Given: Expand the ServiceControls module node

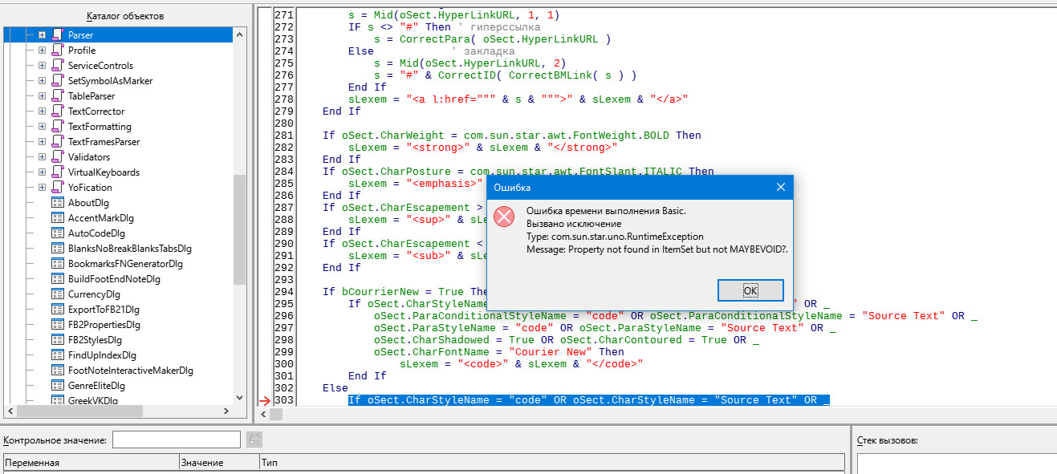Looking at the screenshot, I should pos(42,66).
